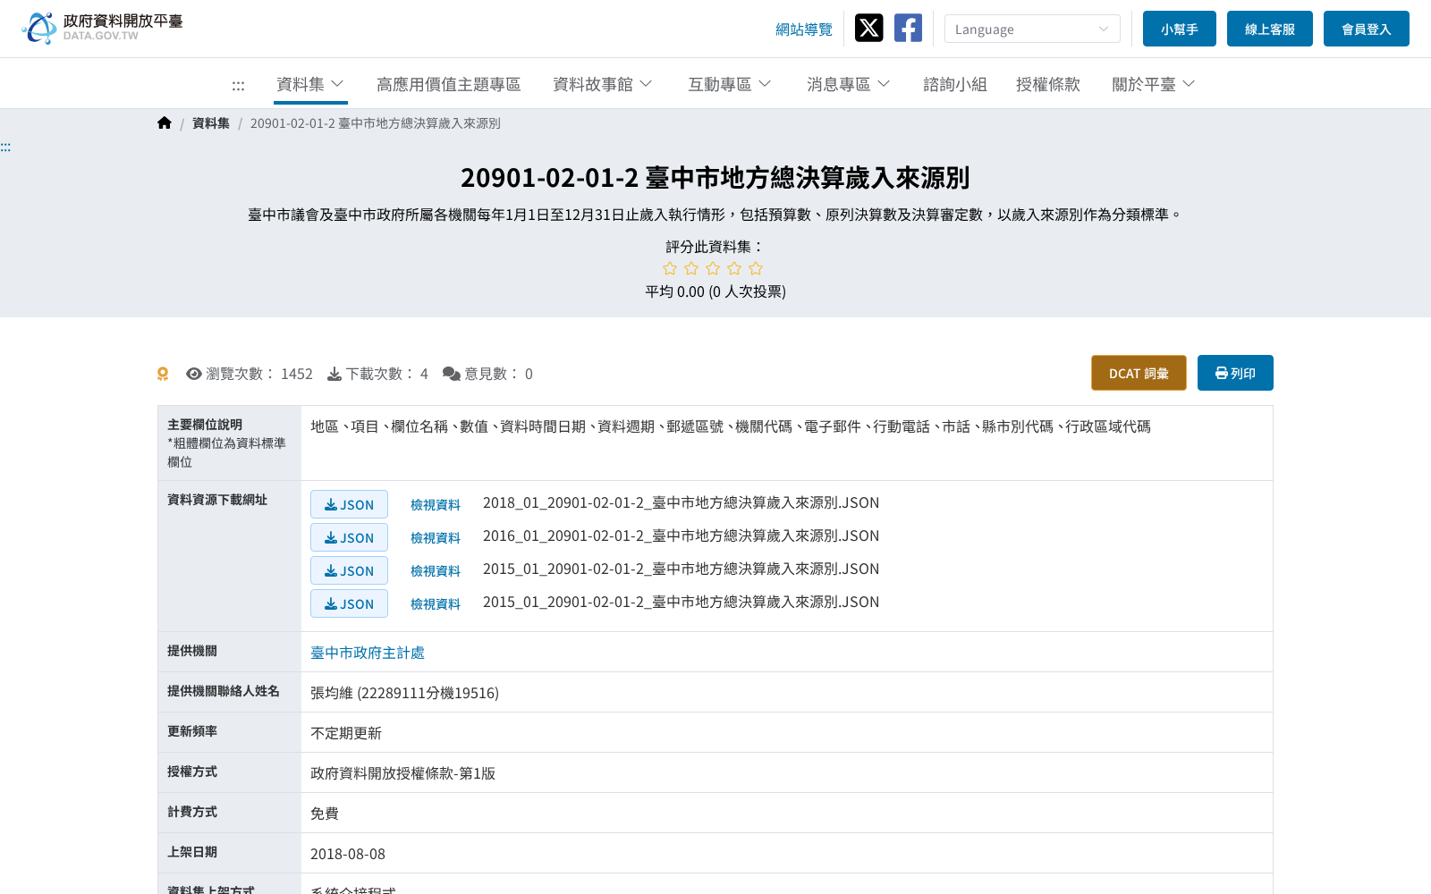This screenshot has height=894, width=1431.
Task: Download JSON for 2016_01 dataset file
Action: click(349, 537)
